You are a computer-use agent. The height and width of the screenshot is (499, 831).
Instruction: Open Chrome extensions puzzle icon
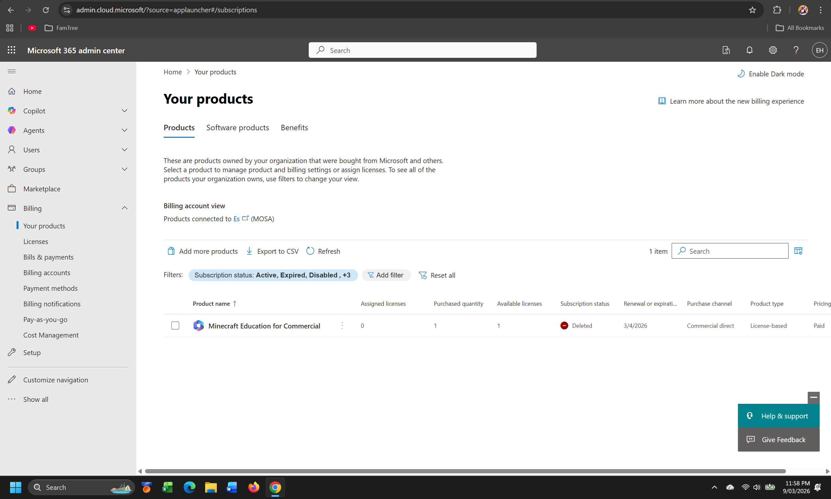tap(776, 10)
